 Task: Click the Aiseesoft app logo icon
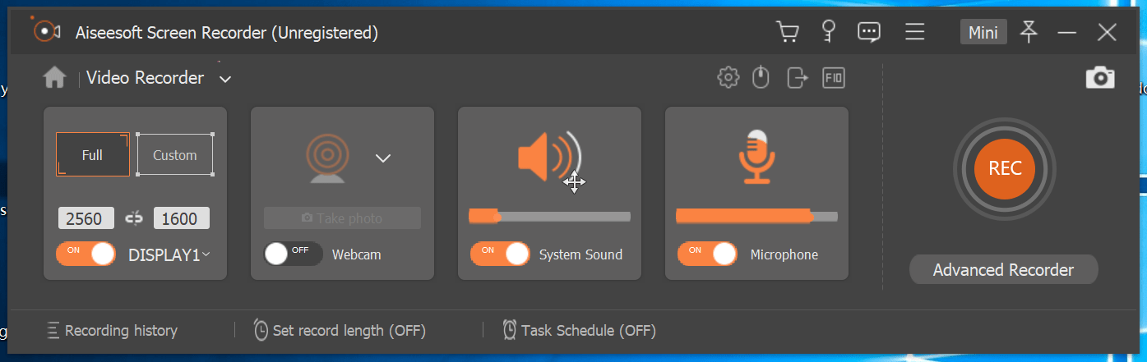(47, 32)
